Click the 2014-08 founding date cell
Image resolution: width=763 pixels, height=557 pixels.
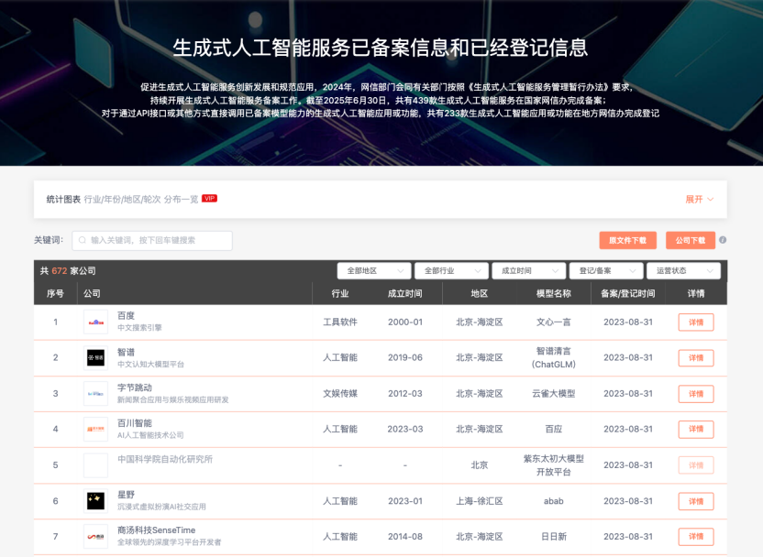click(x=404, y=537)
